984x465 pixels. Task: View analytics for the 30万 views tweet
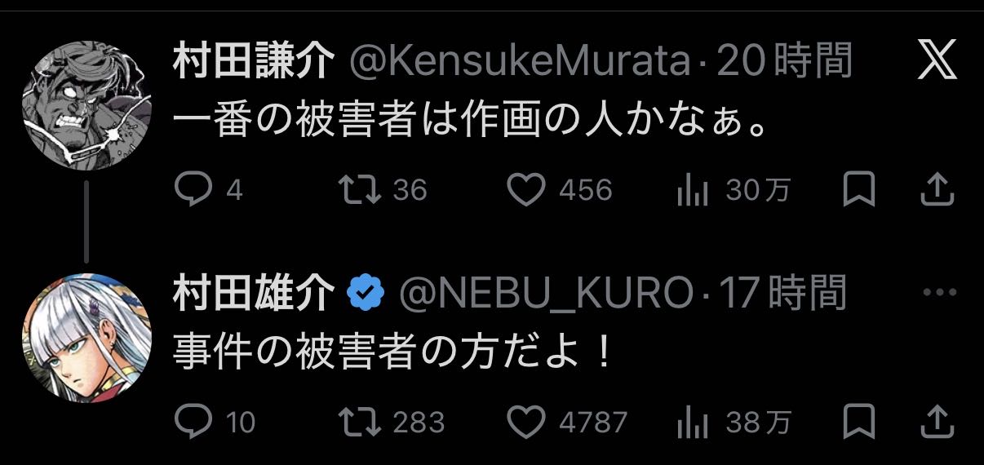(692, 191)
